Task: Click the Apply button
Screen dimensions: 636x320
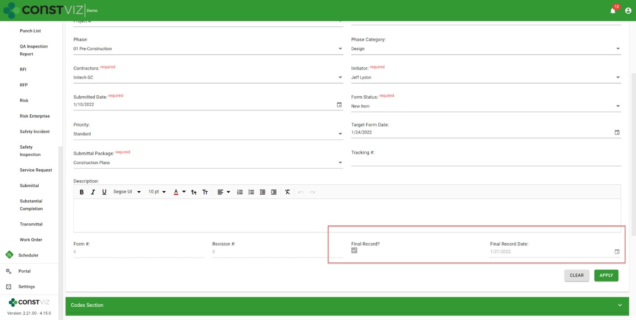Action: 606,276
